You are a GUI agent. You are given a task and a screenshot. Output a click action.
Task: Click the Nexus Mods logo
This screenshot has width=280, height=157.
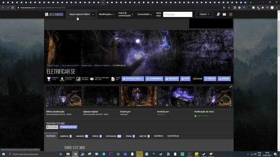coord(54,14)
